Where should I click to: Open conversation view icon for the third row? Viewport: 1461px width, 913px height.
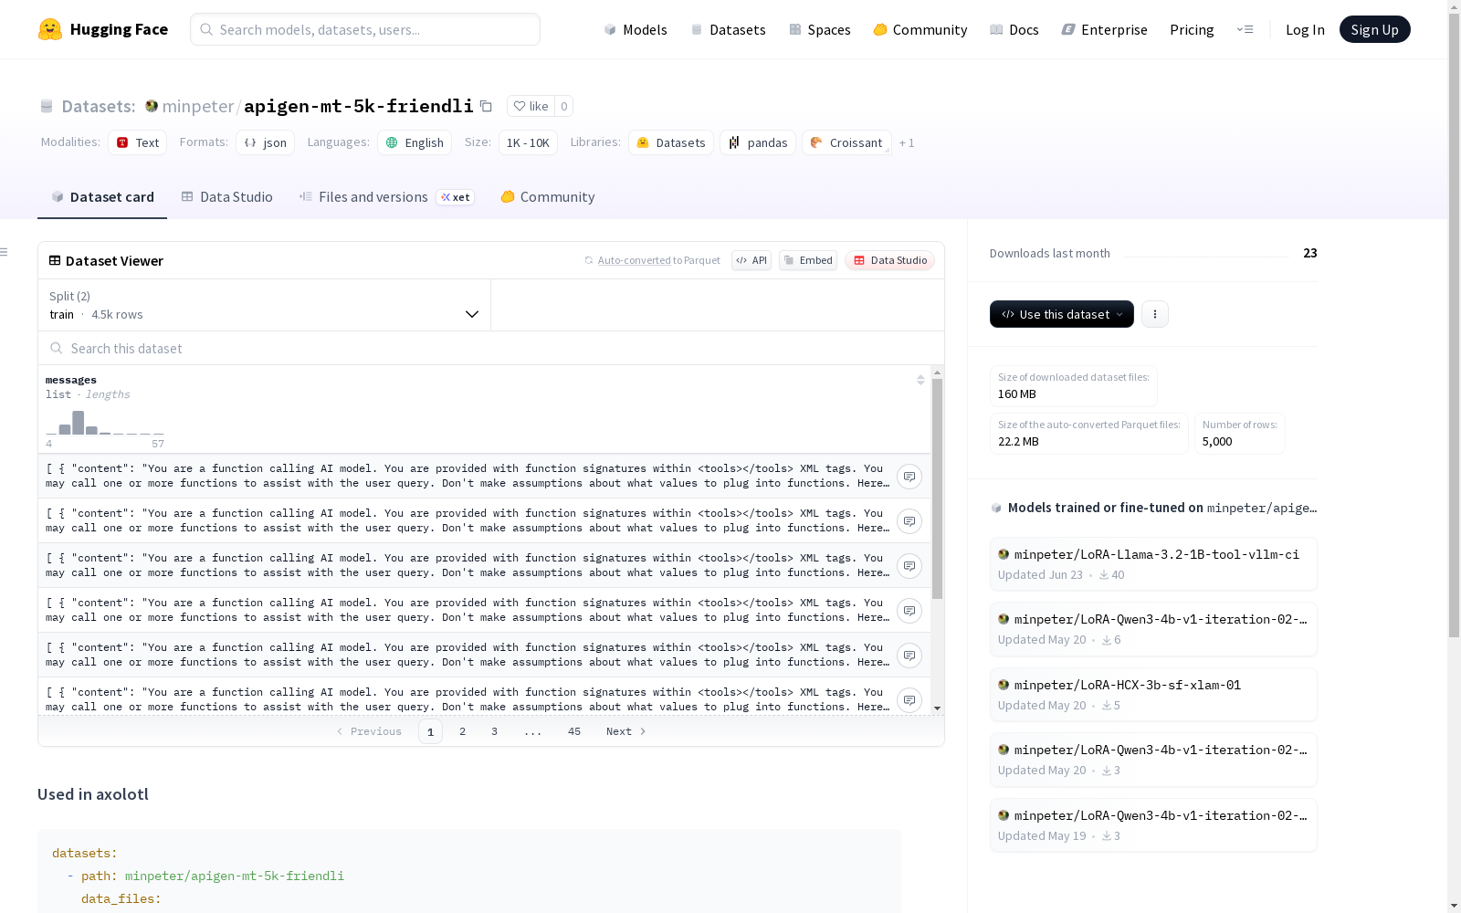[x=909, y=566]
